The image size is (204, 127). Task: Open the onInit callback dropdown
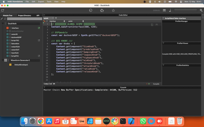click(x=76, y=21)
